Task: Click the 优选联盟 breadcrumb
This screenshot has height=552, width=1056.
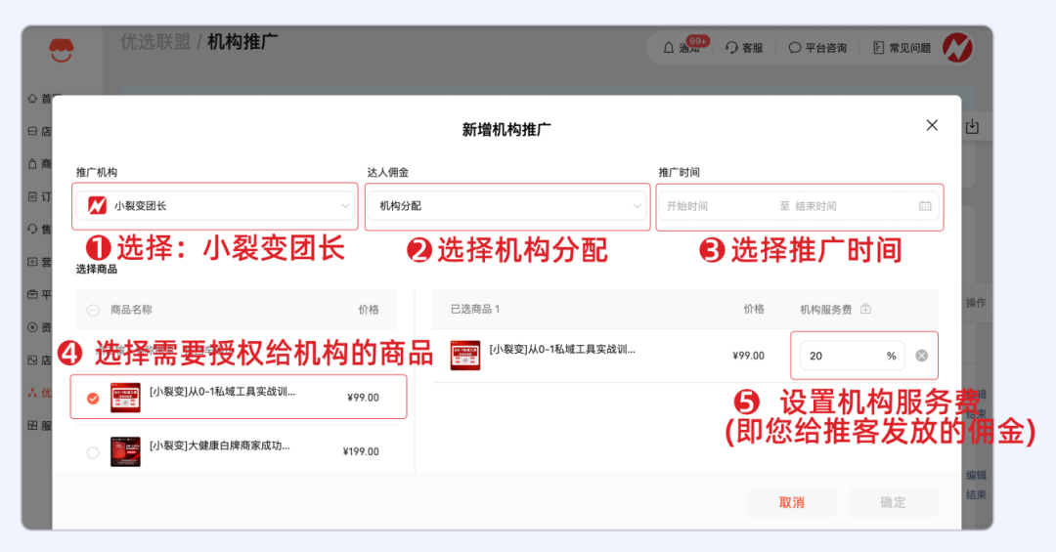Action: (x=155, y=42)
